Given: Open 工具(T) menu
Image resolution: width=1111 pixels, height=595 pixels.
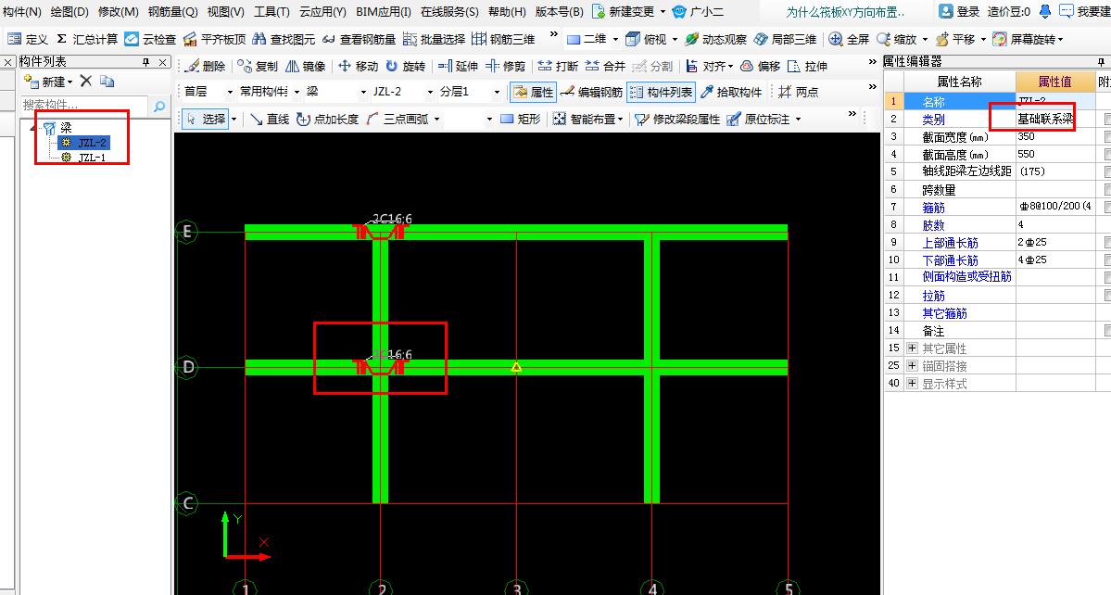Looking at the screenshot, I should (272, 12).
